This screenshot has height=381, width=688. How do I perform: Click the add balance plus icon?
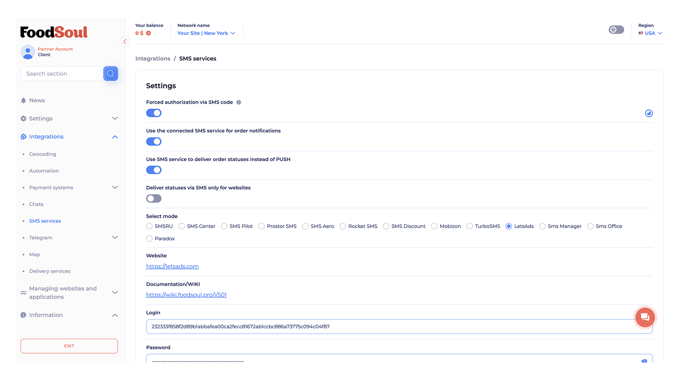(148, 33)
